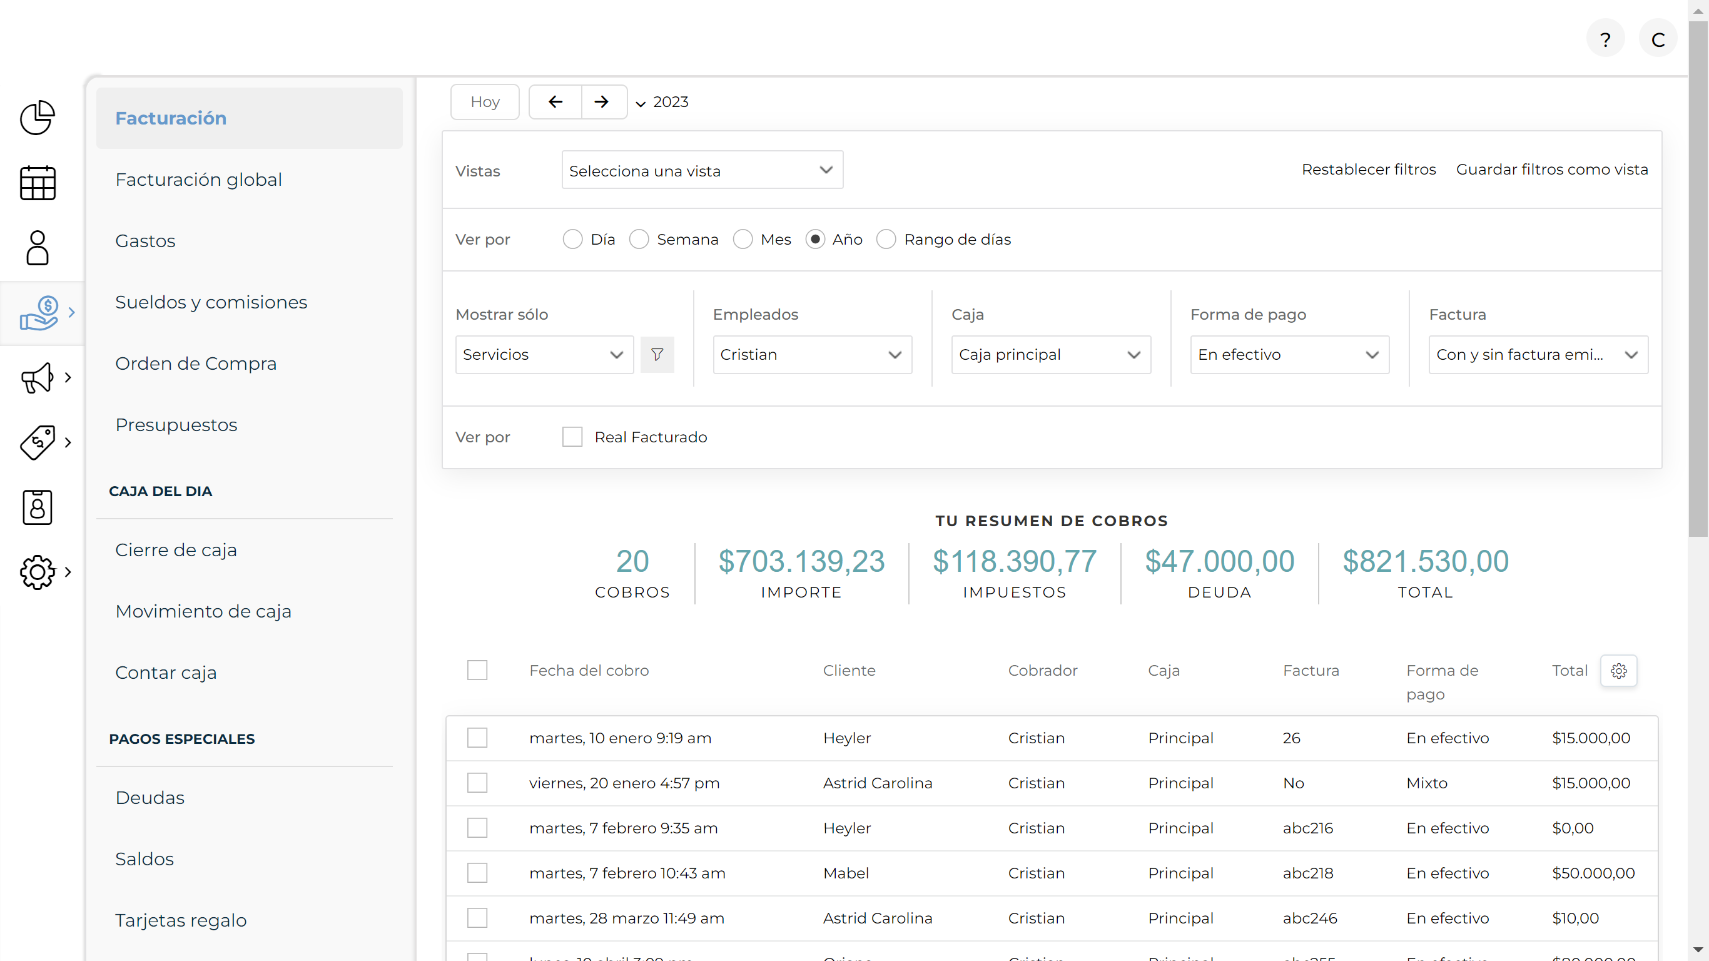Open the price tag icon

(x=37, y=443)
